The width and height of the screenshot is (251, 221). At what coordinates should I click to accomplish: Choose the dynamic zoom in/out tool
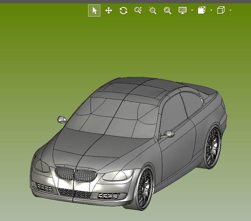[x=138, y=11]
